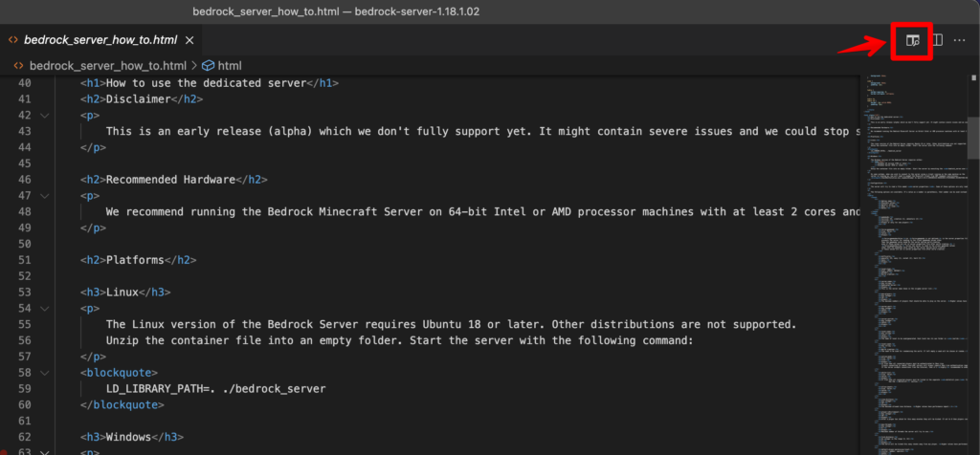Open the More Actions ellipsis menu

960,40
